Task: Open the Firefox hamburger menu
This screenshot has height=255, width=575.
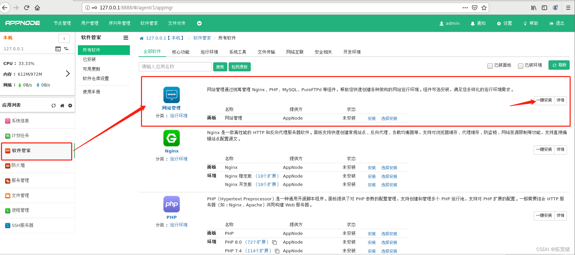Action: coord(568,8)
